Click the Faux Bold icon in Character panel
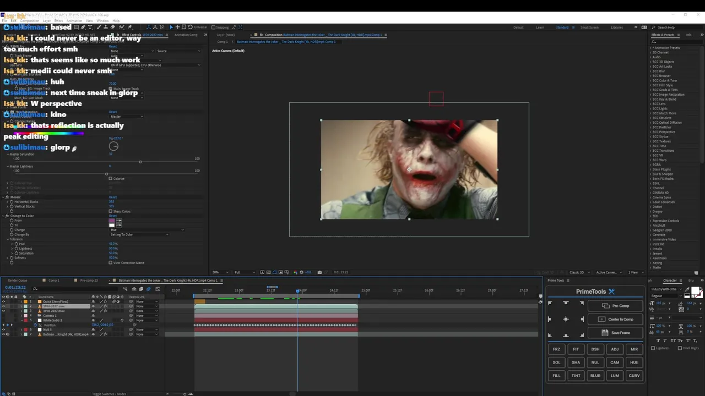Viewport: 705px width, 396px height. pyautogui.click(x=658, y=341)
